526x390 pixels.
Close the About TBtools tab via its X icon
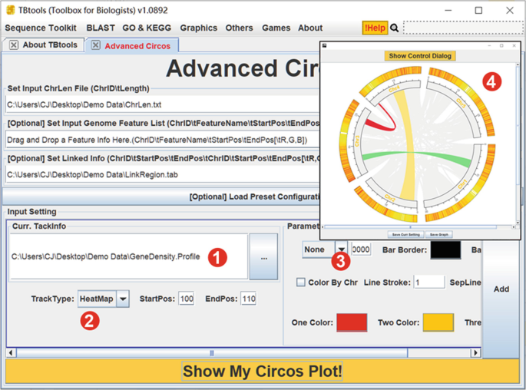(14, 45)
